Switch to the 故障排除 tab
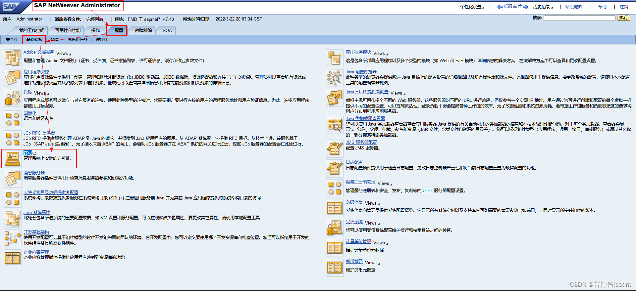The height and width of the screenshot is (291, 636). [x=143, y=30]
